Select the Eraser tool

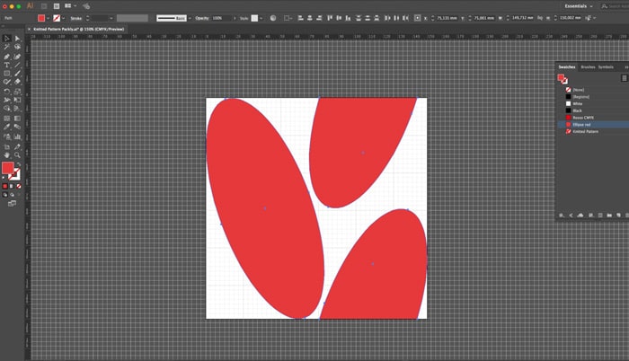coord(17,82)
